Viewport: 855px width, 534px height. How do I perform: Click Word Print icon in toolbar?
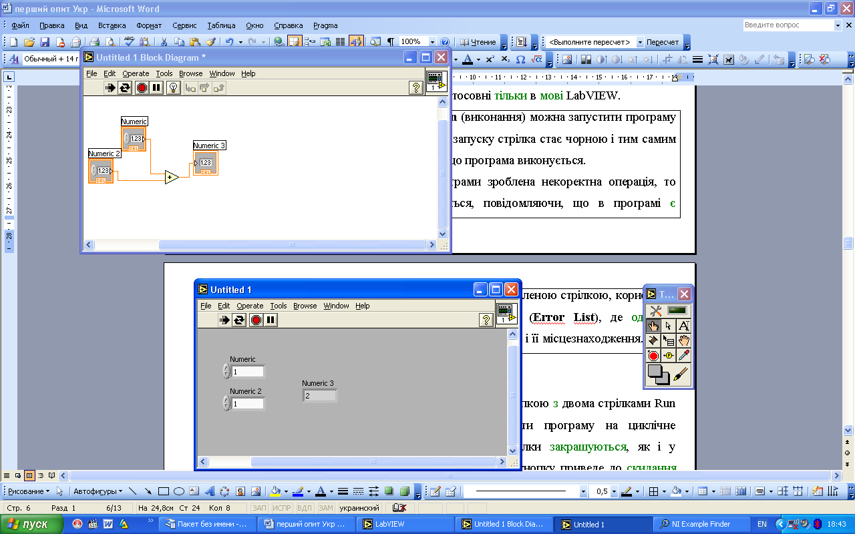(95, 42)
